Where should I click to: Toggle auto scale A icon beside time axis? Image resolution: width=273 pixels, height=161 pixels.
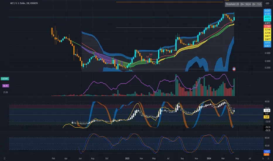pos(269,158)
